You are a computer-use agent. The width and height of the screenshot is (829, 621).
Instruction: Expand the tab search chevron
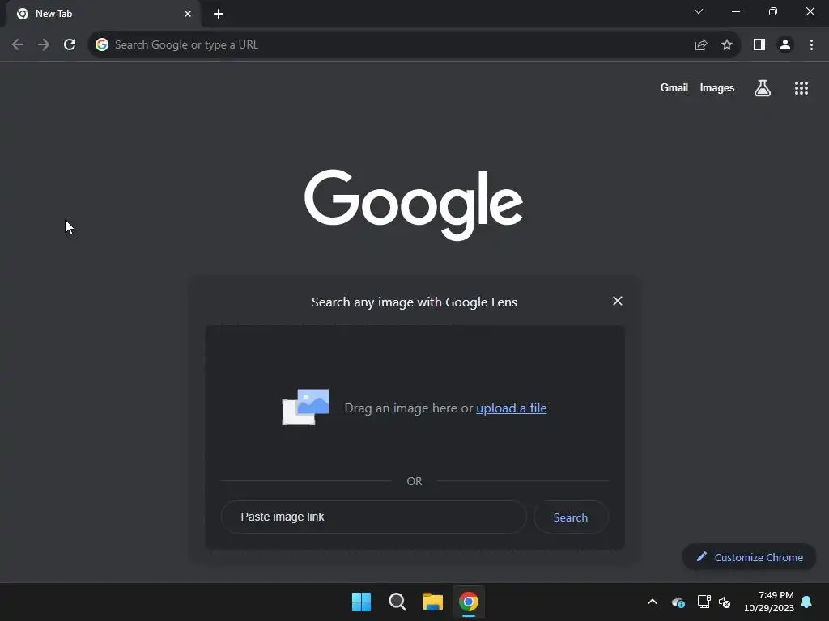pos(699,11)
